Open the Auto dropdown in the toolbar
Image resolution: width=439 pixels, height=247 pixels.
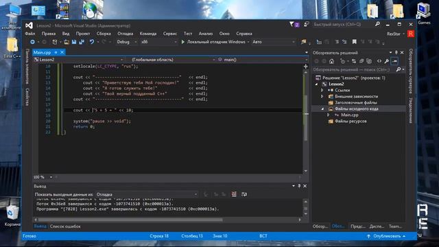click(274, 42)
